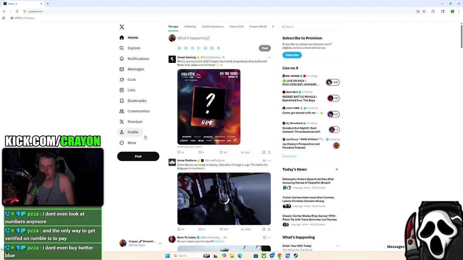Screen dimensions: 463x260
Task: Switch to the For you tab
Action: coord(173,26)
